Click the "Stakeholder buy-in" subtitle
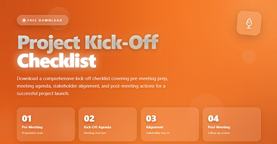277x144 pixels. [157, 133]
